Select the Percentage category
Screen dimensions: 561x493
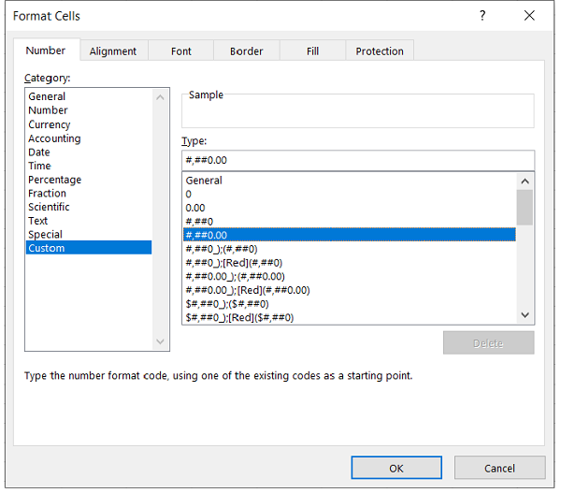coord(54,180)
